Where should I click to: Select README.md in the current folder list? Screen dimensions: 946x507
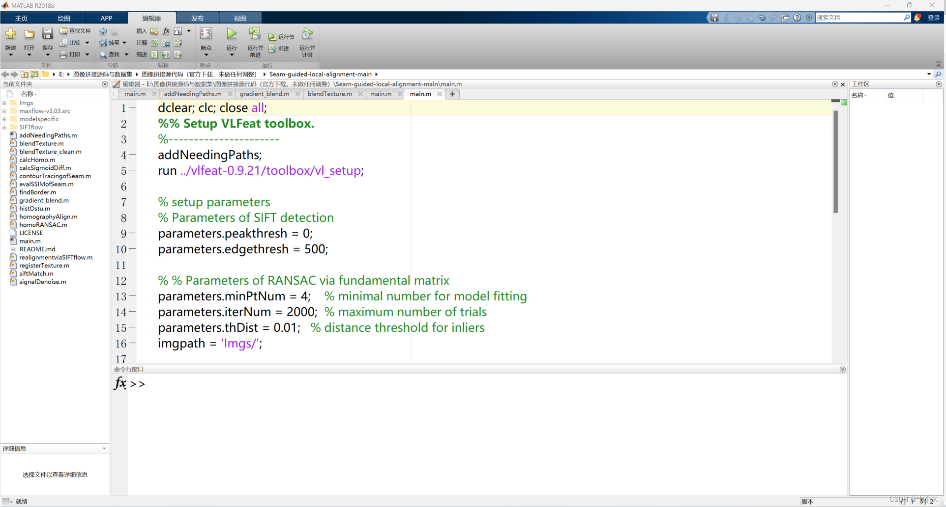tap(37, 249)
